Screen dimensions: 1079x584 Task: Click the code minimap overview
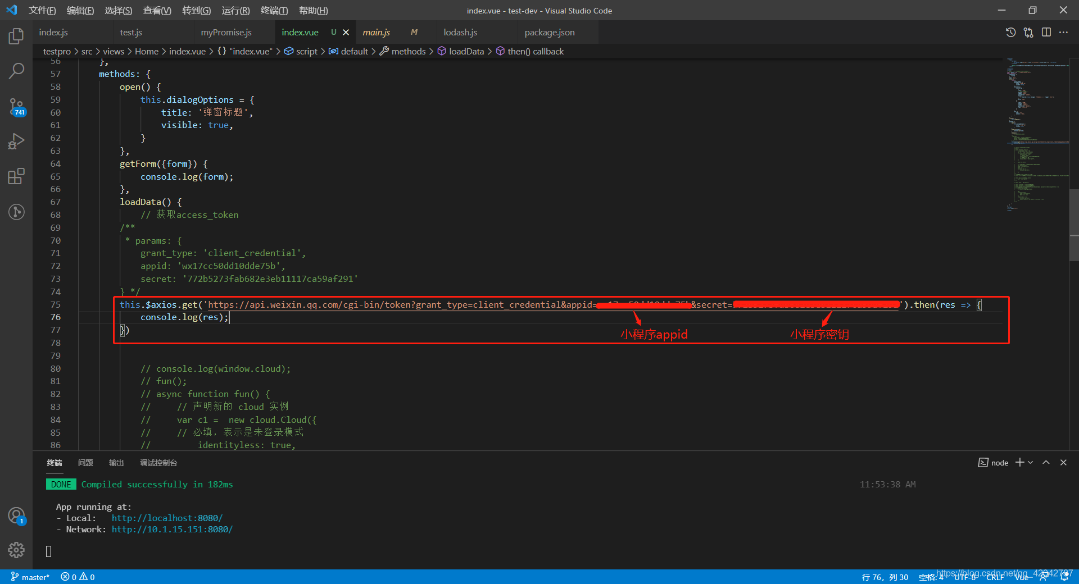click(x=1037, y=134)
